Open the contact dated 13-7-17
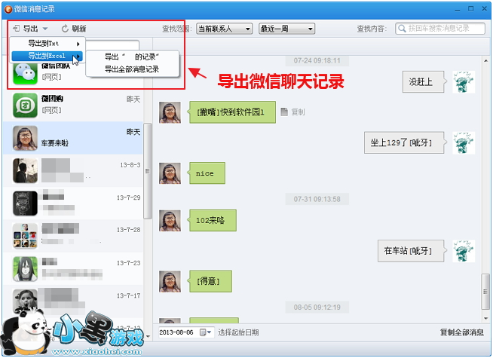This screenshot has height=358, width=493. (73, 301)
